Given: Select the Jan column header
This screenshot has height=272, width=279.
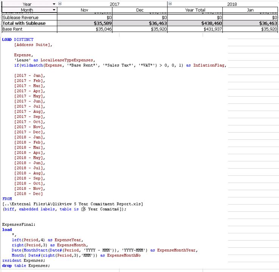Looking at the screenshot, I should [250, 10].
